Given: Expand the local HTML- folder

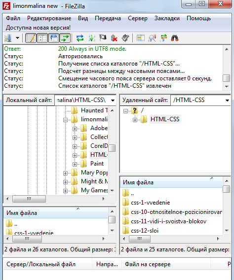Looking at the screenshot, I should pyautogui.click(x=75, y=155).
